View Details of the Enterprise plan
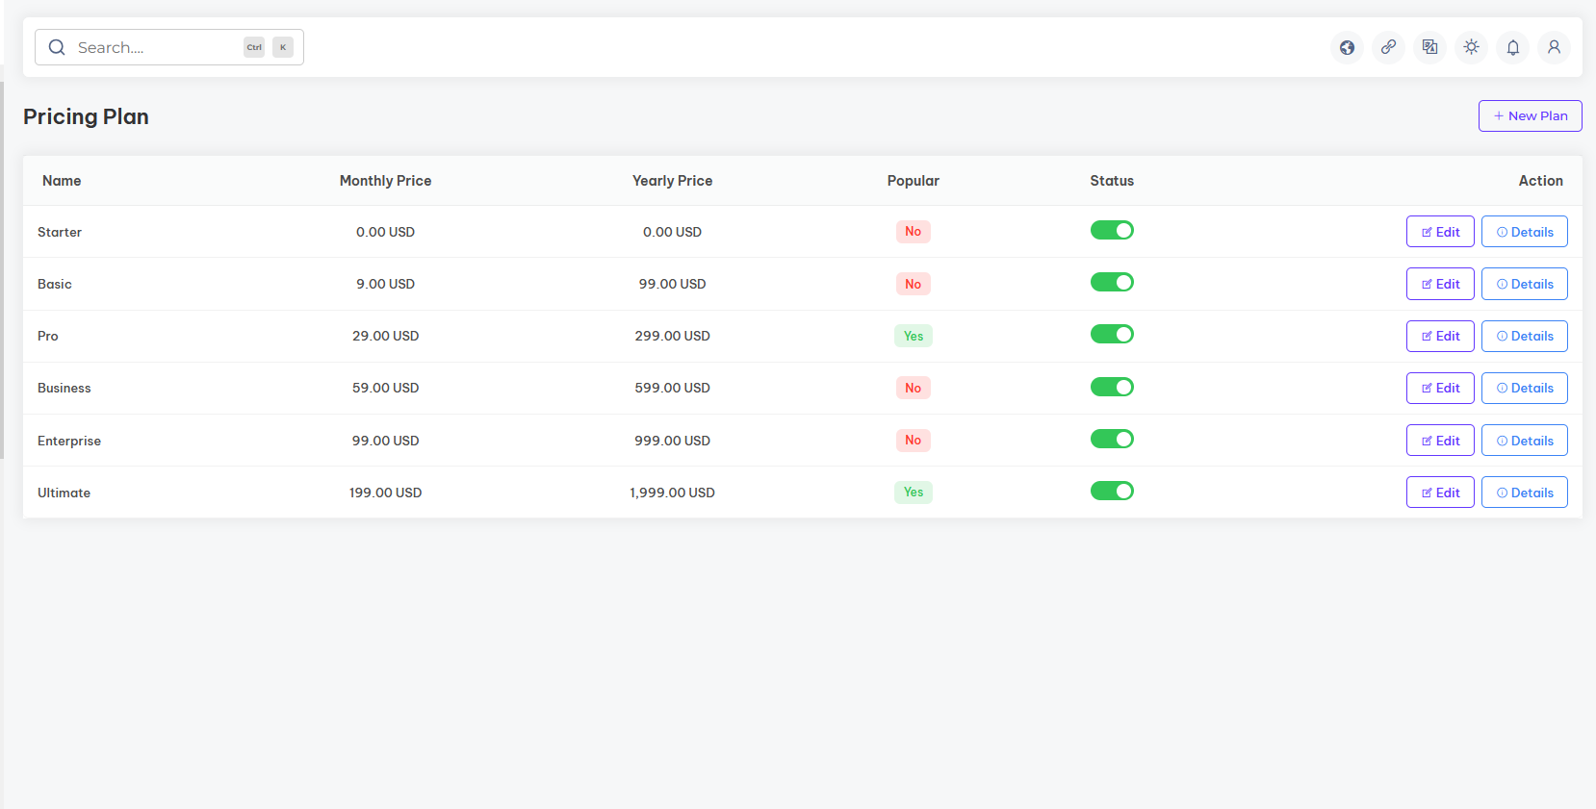The height and width of the screenshot is (809, 1596). click(x=1524, y=441)
